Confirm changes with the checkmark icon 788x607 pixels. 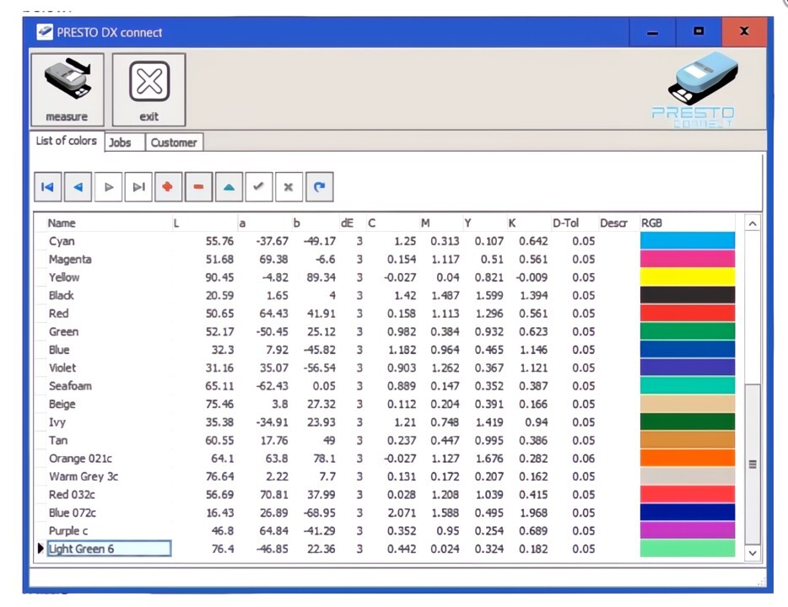(x=258, y=186)
